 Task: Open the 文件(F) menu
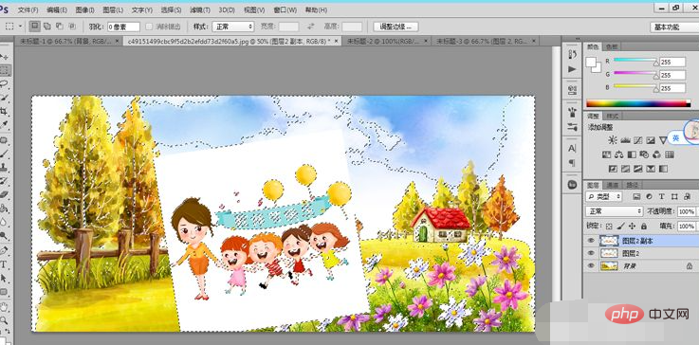coord(28,9)
